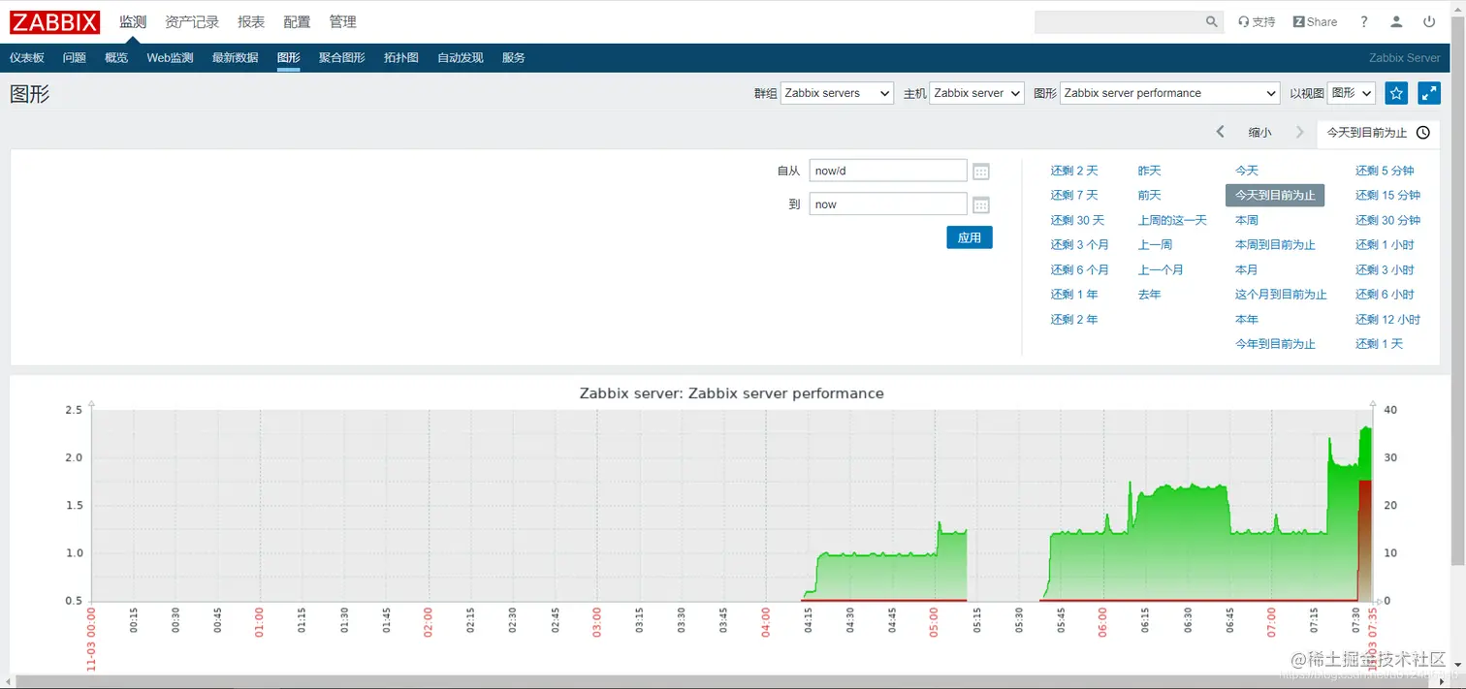This screenshot has width=1466, height=689.
Task: Open the 图形 Zabbix server performance dropdown
Action: coord(1170,93)
